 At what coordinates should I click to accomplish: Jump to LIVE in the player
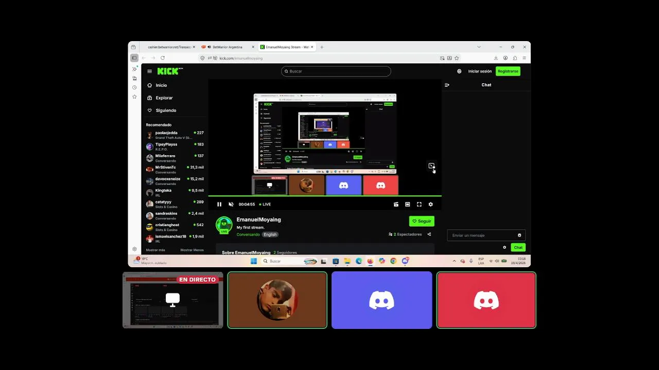[265, 204]
